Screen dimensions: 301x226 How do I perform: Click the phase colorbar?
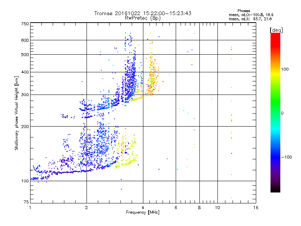275,112
